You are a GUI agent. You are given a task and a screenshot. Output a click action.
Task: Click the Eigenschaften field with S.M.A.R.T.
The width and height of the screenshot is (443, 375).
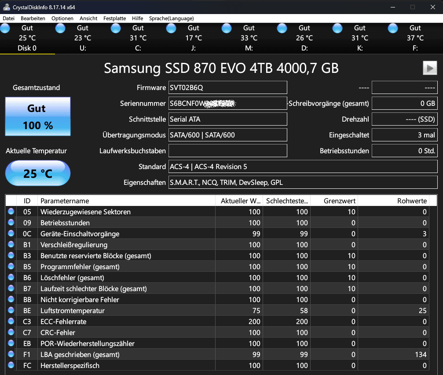click(x=303, y=182)
